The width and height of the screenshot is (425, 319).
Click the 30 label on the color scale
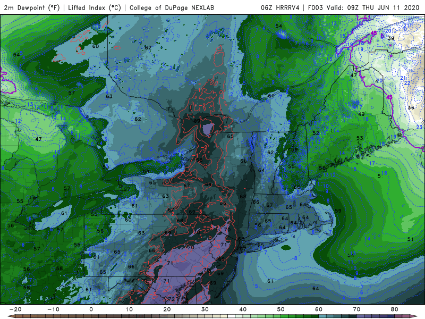[x=205, y=309]
